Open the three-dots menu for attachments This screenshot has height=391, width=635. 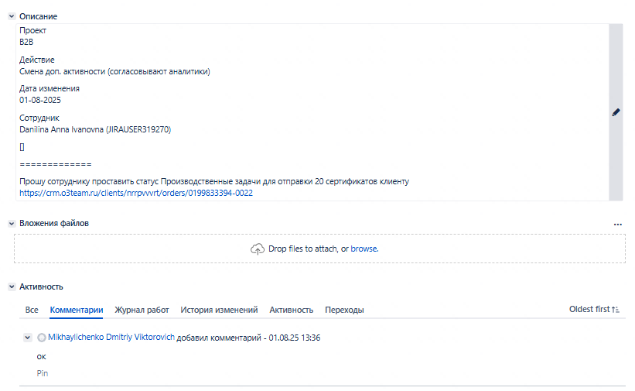617,225
